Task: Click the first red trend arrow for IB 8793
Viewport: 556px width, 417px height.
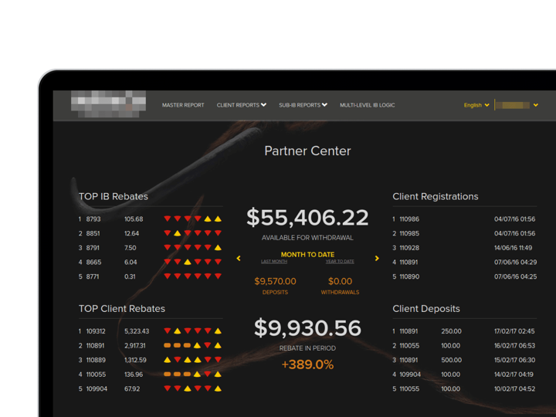Action: (x=168, y=219)
